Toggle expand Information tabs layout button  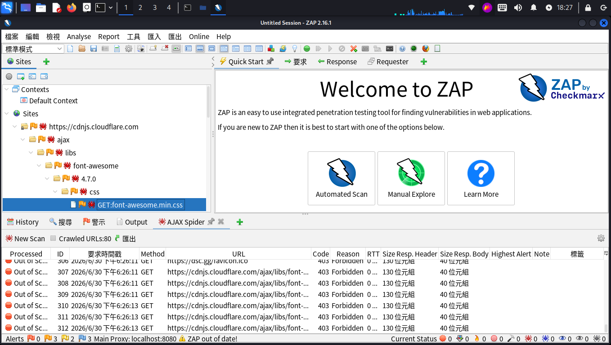[200, 49]
